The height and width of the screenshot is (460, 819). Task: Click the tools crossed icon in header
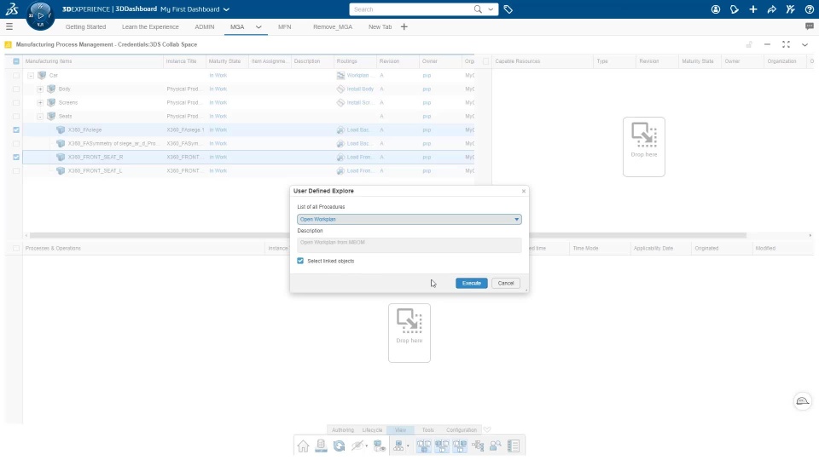tap(791, 9)
